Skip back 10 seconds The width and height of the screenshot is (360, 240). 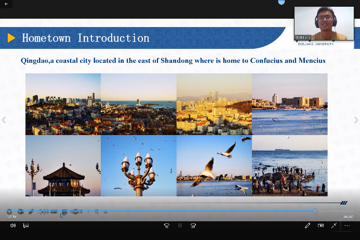pyautogui.click(x=166, y=225)
